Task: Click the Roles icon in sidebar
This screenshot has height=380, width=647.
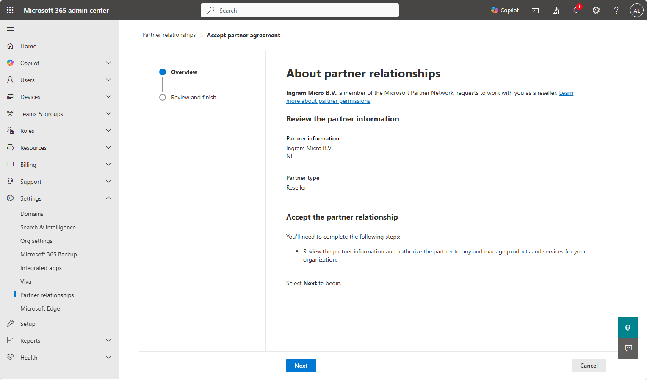Action: point(10,130)
